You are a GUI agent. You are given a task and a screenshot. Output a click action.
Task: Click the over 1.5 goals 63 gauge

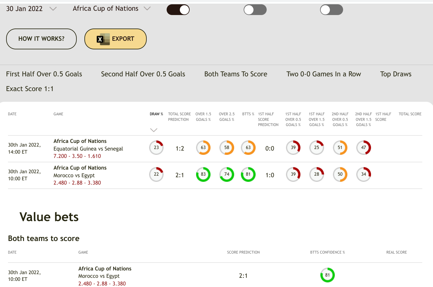[x=203, y=147]
